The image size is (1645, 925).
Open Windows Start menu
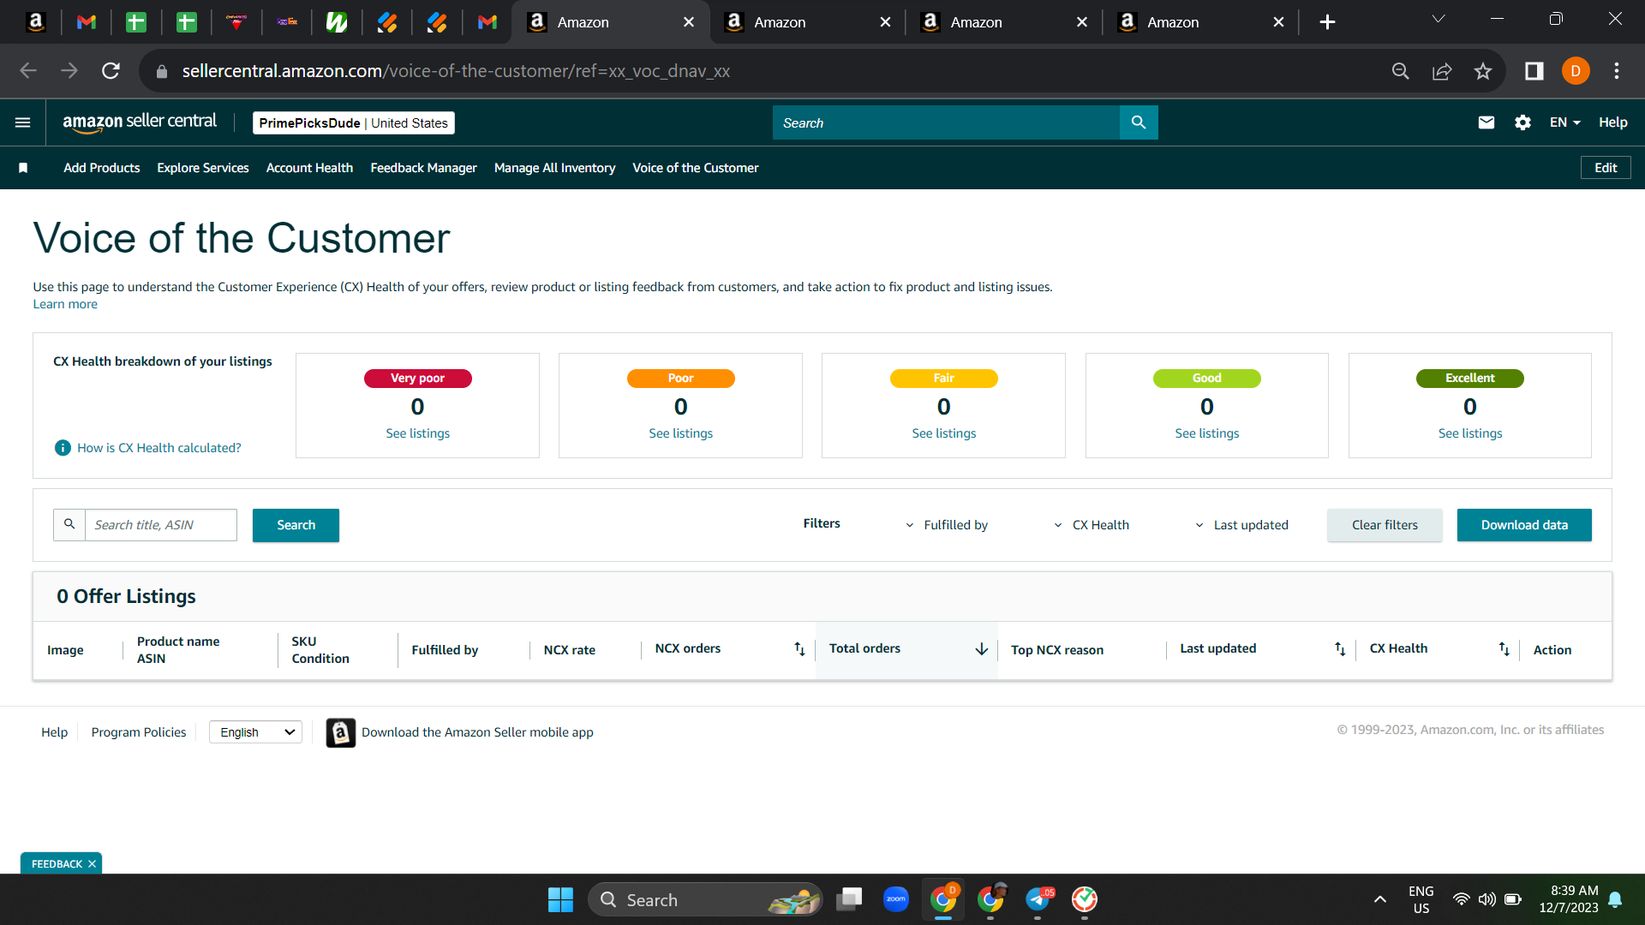[x=560, y=899]
